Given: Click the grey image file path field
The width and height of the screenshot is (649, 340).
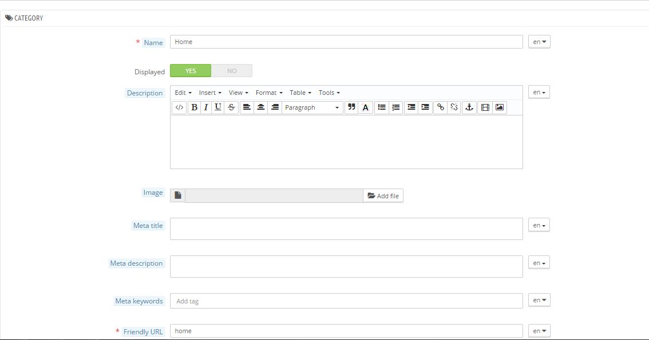Looking at the screenshot, I should point(274,196).
